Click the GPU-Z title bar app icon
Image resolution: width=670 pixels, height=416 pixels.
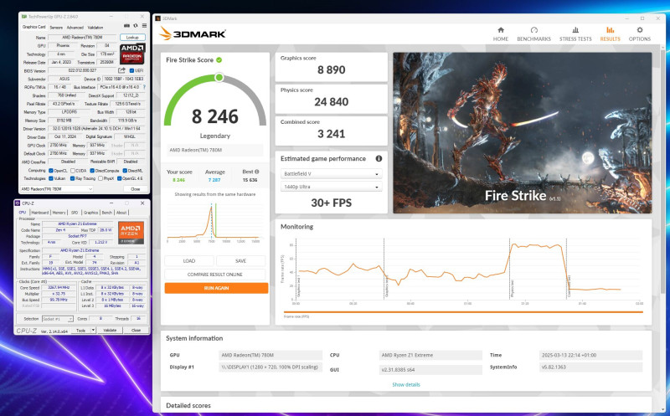tap(24, 17)
